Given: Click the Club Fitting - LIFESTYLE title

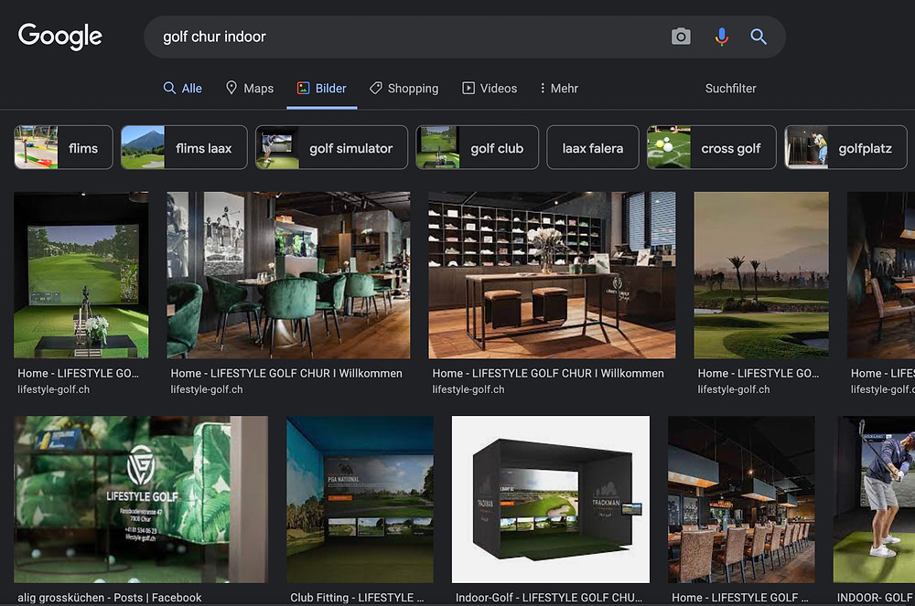Looking at the screenshot, I should [357, 597].
